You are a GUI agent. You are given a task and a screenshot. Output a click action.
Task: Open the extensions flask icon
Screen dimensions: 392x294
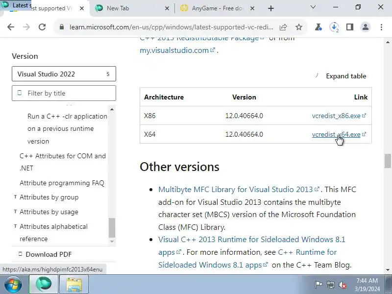318,27
